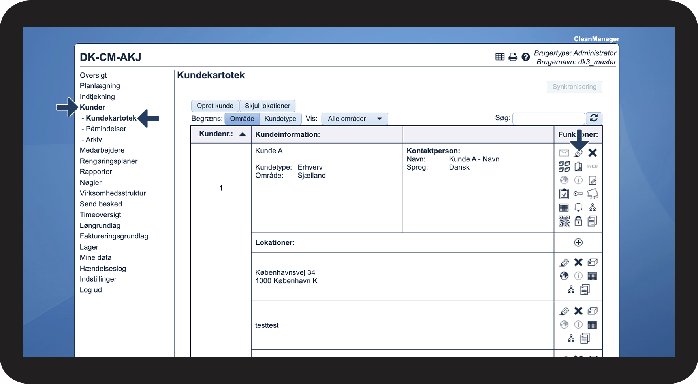Open the Alle områder dropdown

coord(354,119)
